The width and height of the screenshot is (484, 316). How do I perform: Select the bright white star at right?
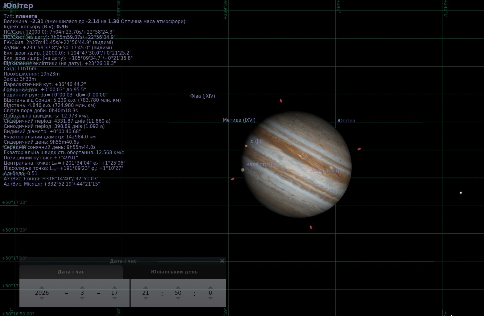click(461, 193)
